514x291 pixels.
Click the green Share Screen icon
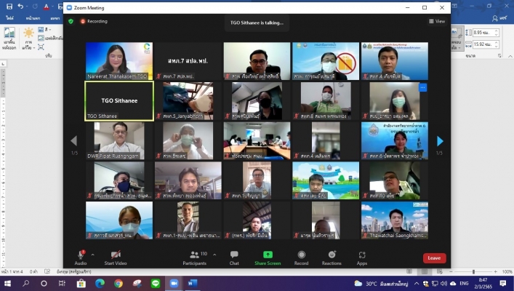[x=268, y=255]
